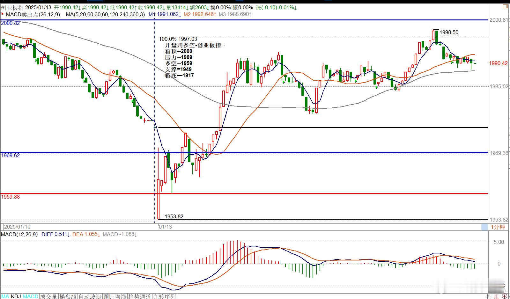Click the M2 1992.646 moving average value

pyautogui.click(x=200, y=14)
